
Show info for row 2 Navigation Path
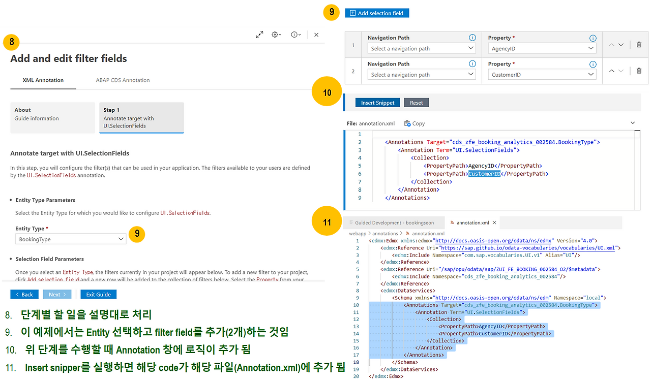pyautogui.click(x=472, y=64)
